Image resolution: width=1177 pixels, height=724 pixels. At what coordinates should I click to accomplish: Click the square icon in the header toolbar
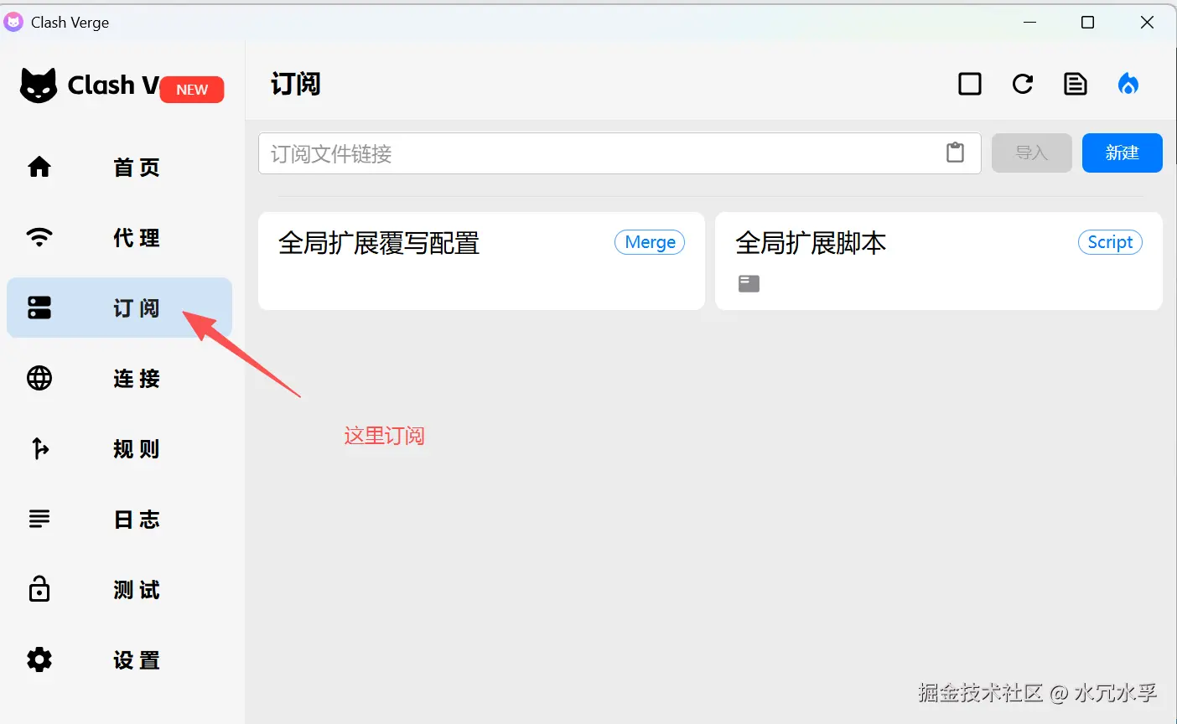[x=970, y=84]
